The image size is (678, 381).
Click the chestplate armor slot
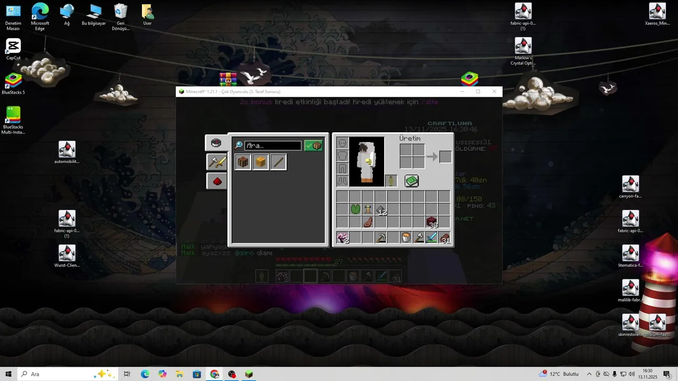pyautogui.click(x=342, y=156)
